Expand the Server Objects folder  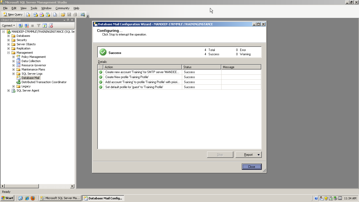click(9, 44)
